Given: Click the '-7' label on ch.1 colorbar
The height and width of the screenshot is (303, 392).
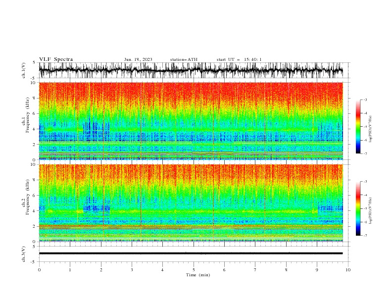Looking at the screenshot, I should pyautogui.click(x=365, y=153).
